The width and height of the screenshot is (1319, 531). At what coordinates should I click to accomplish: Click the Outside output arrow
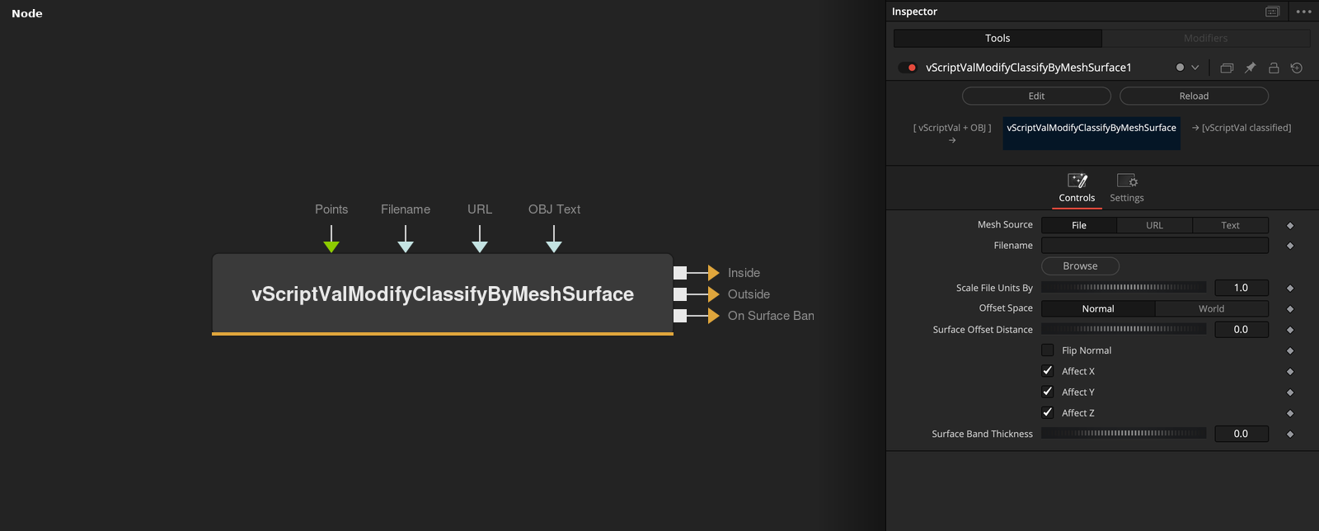(714, 294)
